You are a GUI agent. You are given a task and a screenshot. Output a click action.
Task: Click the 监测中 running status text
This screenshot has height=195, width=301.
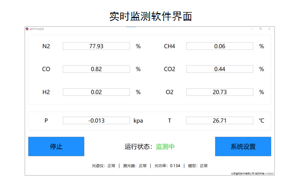(x=165, y=147)
